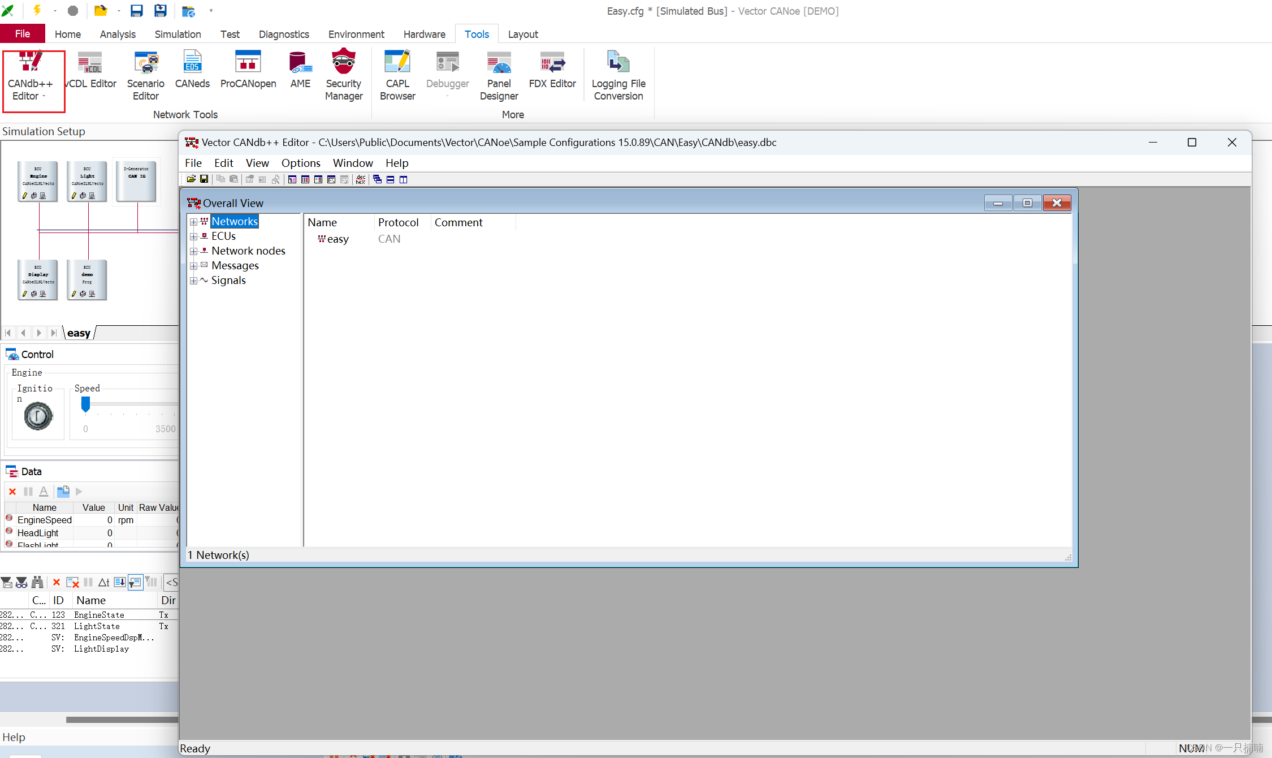Switch to the Analysis ribbon tab
Viewport: 1272px width, 758px height.
118,34
